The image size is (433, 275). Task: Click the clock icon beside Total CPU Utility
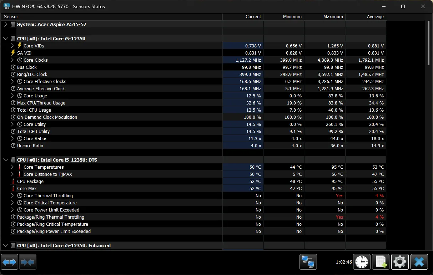(13, 131)
